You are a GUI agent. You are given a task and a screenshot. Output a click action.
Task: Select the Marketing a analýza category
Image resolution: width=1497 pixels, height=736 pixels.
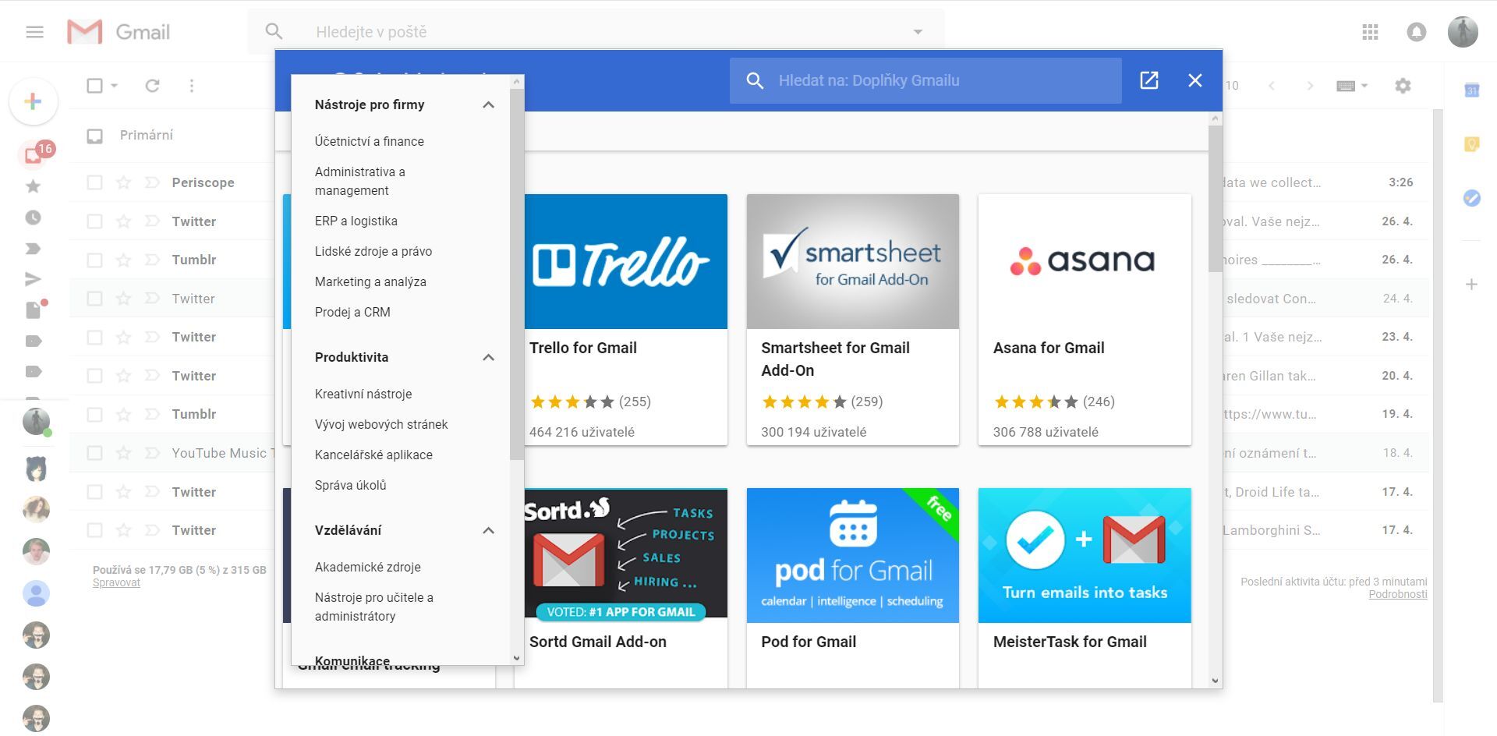[370, 281]
